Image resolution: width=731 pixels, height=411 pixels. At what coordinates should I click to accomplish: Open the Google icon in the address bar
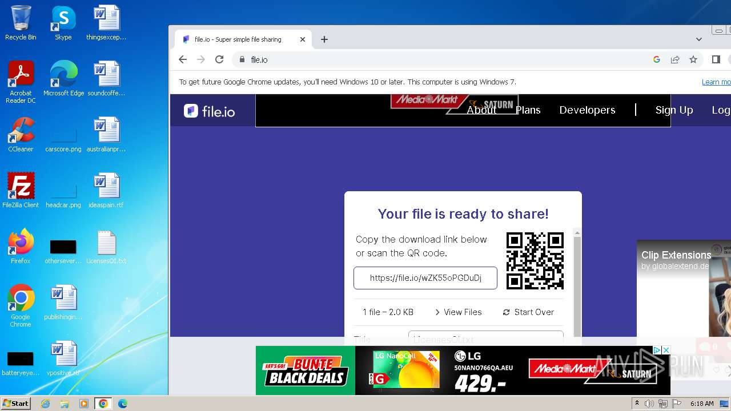coord(657,59)
